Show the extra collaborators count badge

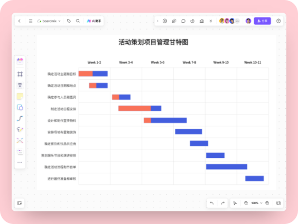237,21
